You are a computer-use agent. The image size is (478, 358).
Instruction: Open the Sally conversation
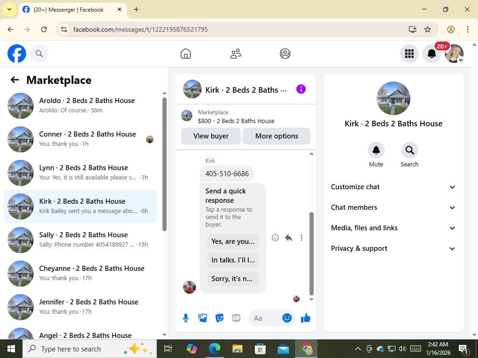coord(80,240)
